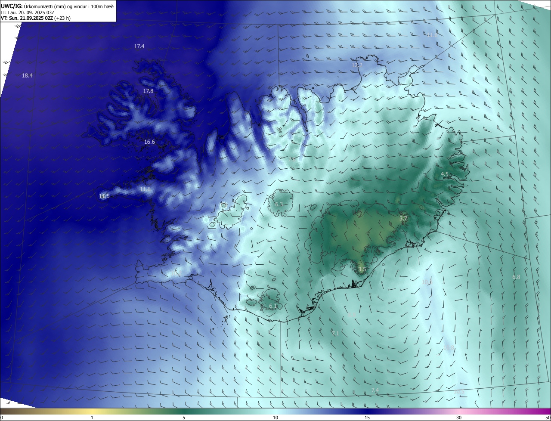Click the 16.6 value label

pos(149,142)
